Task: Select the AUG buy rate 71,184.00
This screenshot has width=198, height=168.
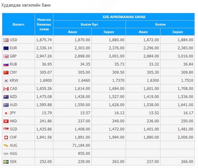Action: point(81,145)
